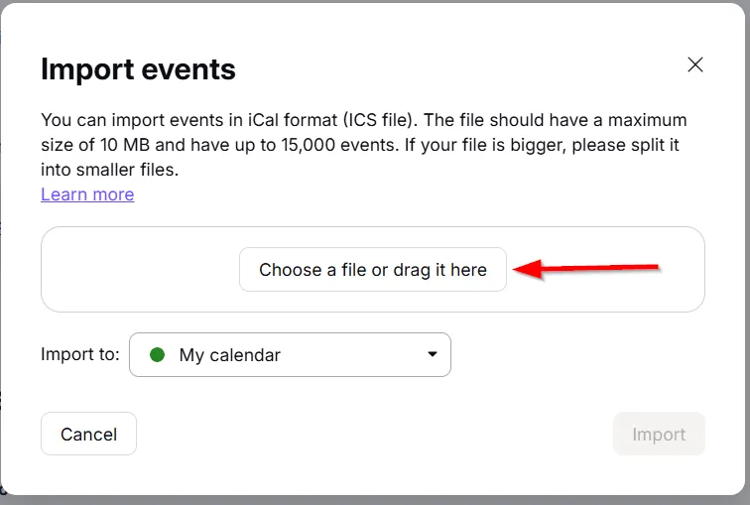Click blank dialog space between Cancel and Import
The width and height of the screenshot is (750, 505).
click(375, 435)
